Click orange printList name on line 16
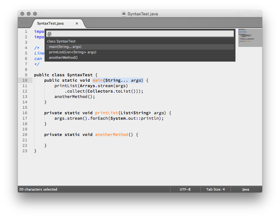The height and width of the screenshot is (218, 280). point(106,113)
